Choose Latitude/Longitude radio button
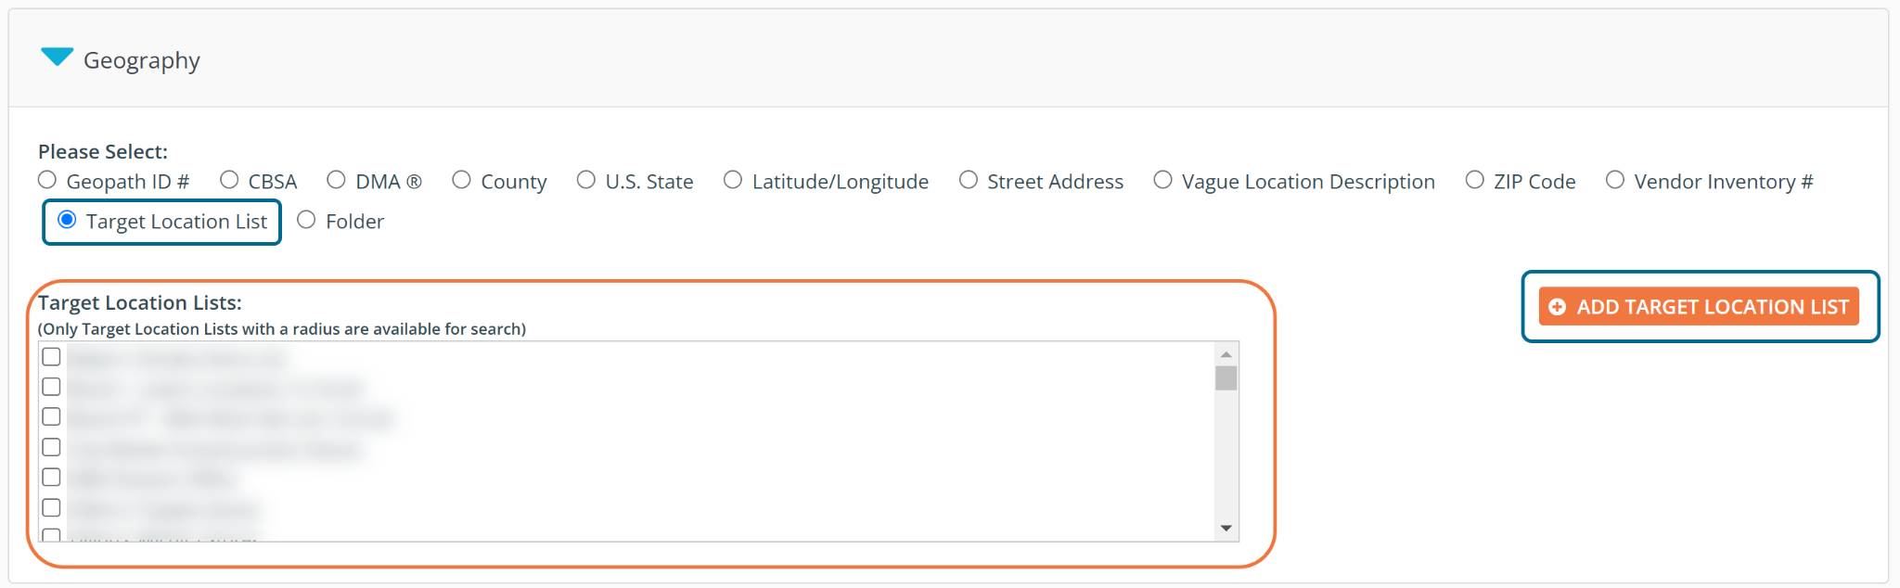Viewport: 1900px width, 588px height. [x=733, y=180]
